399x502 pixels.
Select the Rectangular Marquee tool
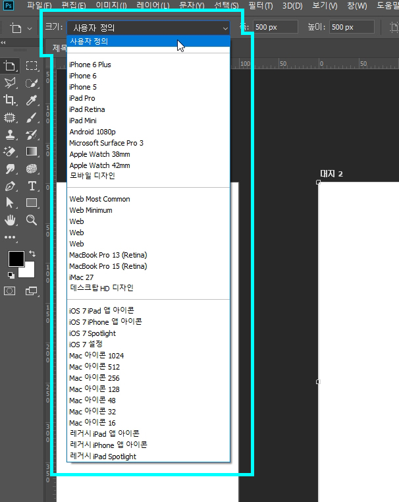[x=32, y=66]
